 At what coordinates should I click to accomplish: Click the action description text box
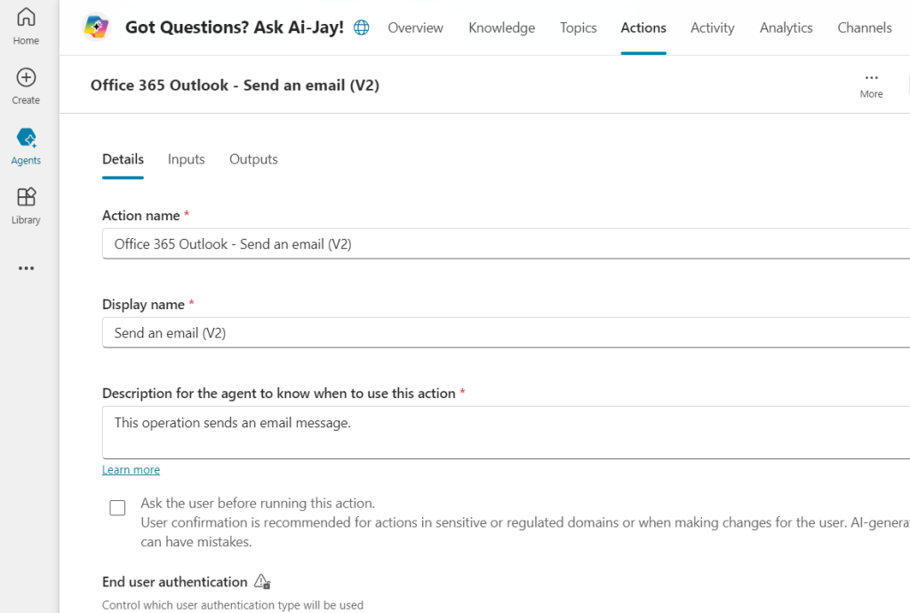point(506,432)
